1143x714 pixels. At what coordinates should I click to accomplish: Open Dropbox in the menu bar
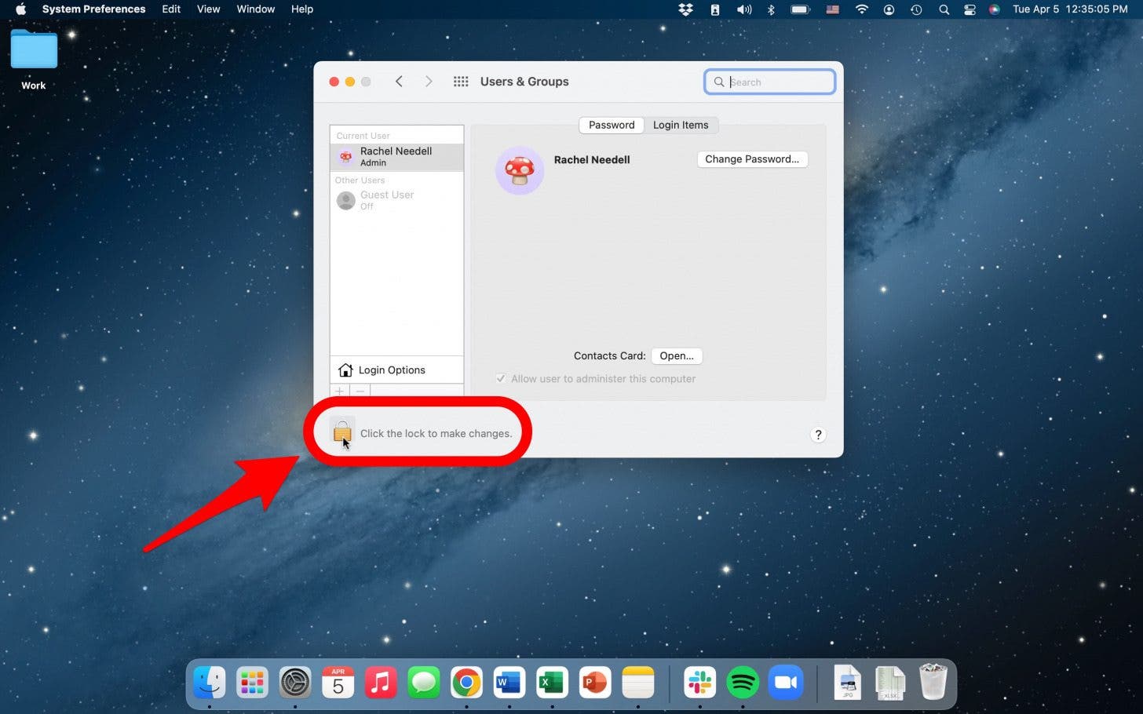(x=686, y=9)
